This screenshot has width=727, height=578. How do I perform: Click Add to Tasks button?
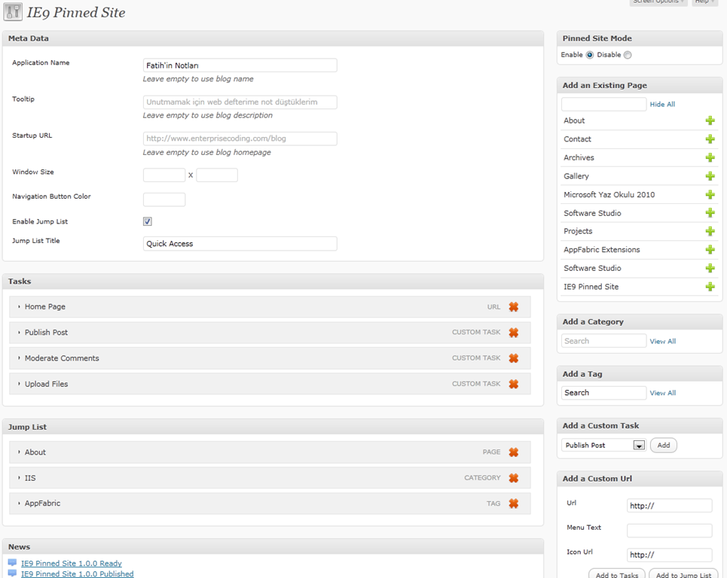pyautogui.click(x=617, y=573)
